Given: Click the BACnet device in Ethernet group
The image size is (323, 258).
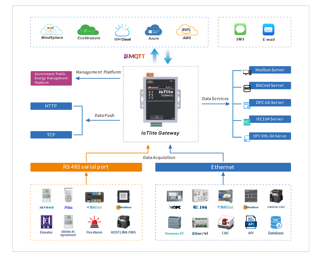Looking at the screenshot, I should pyautogui.click(x=225, y=196).
